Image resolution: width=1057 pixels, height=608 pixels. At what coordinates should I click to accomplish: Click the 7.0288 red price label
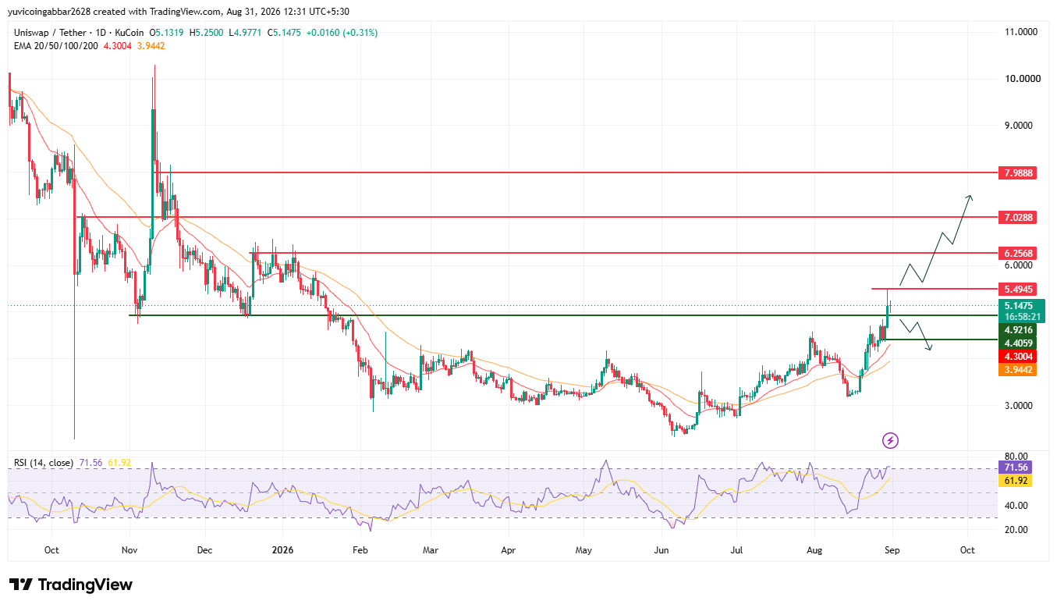tap(1017, 217)
